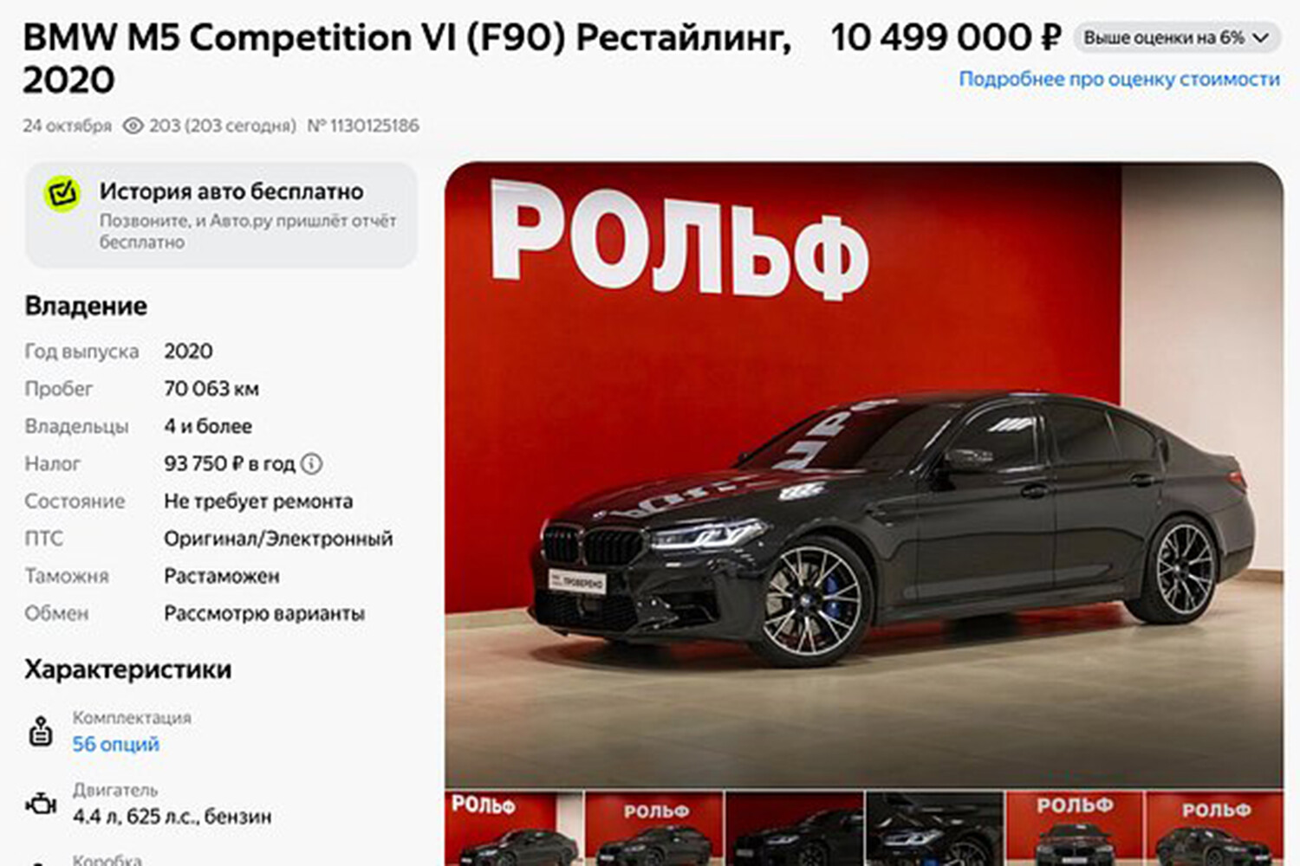Image resolution: width=1300 pixels, height=866 pixels.
Task: Click the price 10 499 000 ₽
Action: pos(946,37)
